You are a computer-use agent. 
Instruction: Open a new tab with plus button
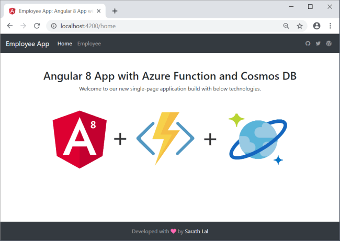(115, 11)
